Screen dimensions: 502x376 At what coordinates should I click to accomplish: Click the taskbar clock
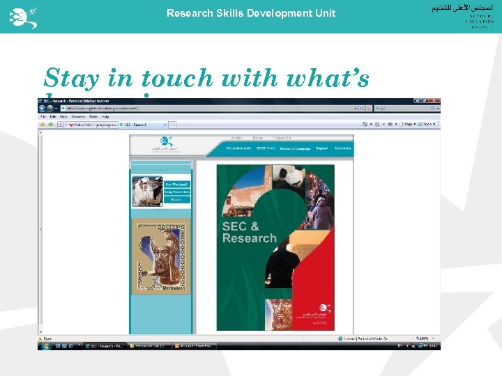[434, 345]
